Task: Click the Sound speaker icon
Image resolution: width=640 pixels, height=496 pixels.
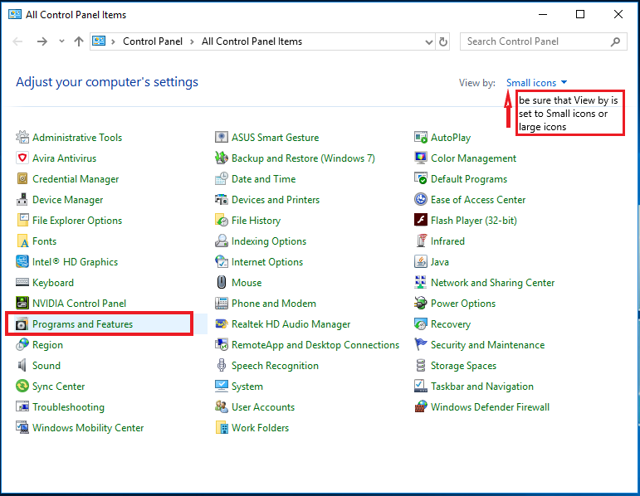Action: [22, 365]
